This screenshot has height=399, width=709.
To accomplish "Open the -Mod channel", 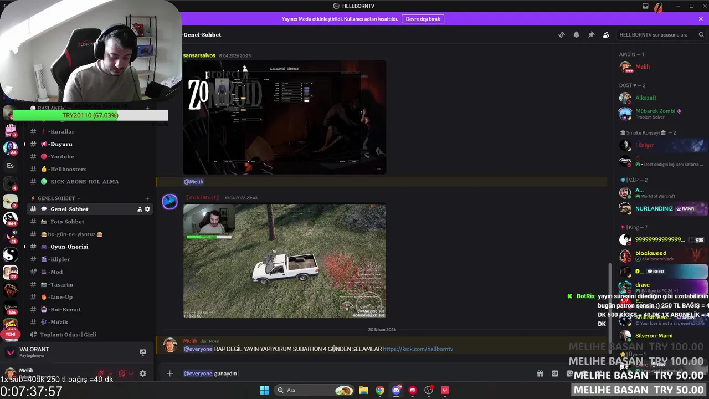I will coord(90,272).
